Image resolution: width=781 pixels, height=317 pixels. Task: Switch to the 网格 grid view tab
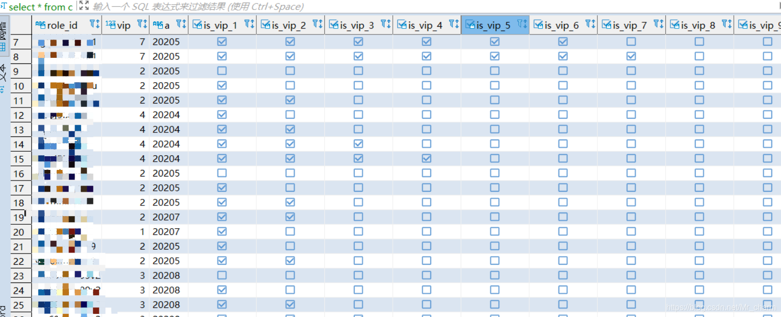(4, 37)
